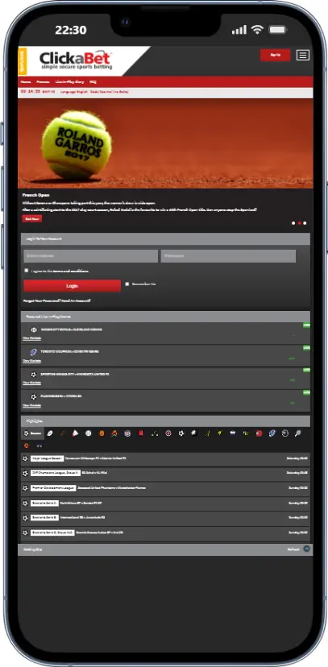This screenshot has height=667, width=328.
Task: Open the Betting Slip bar
Action: pyautogui.click(x=165, y=549)
